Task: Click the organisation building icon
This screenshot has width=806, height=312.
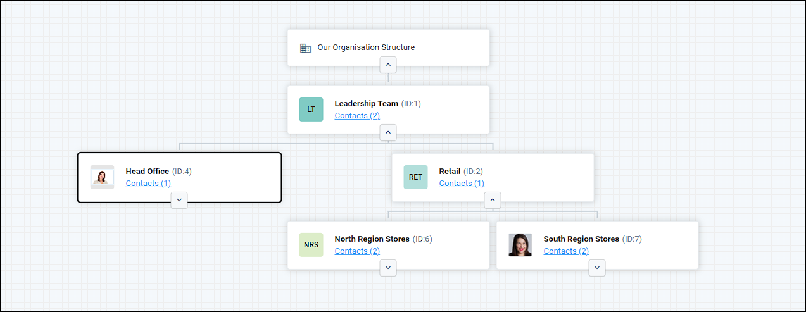Action: pos(305,47)
